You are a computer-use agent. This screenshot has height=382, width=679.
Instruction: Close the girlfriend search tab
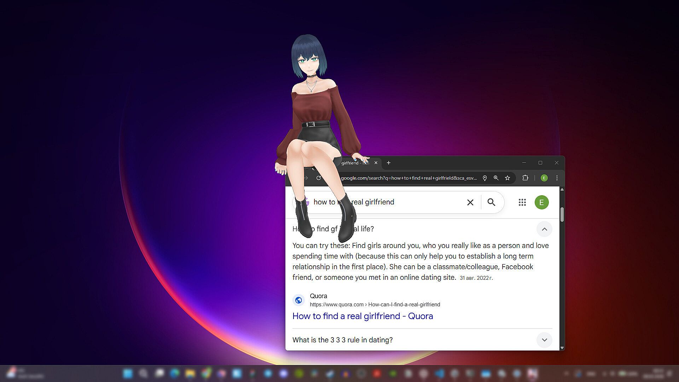[376, 163]
